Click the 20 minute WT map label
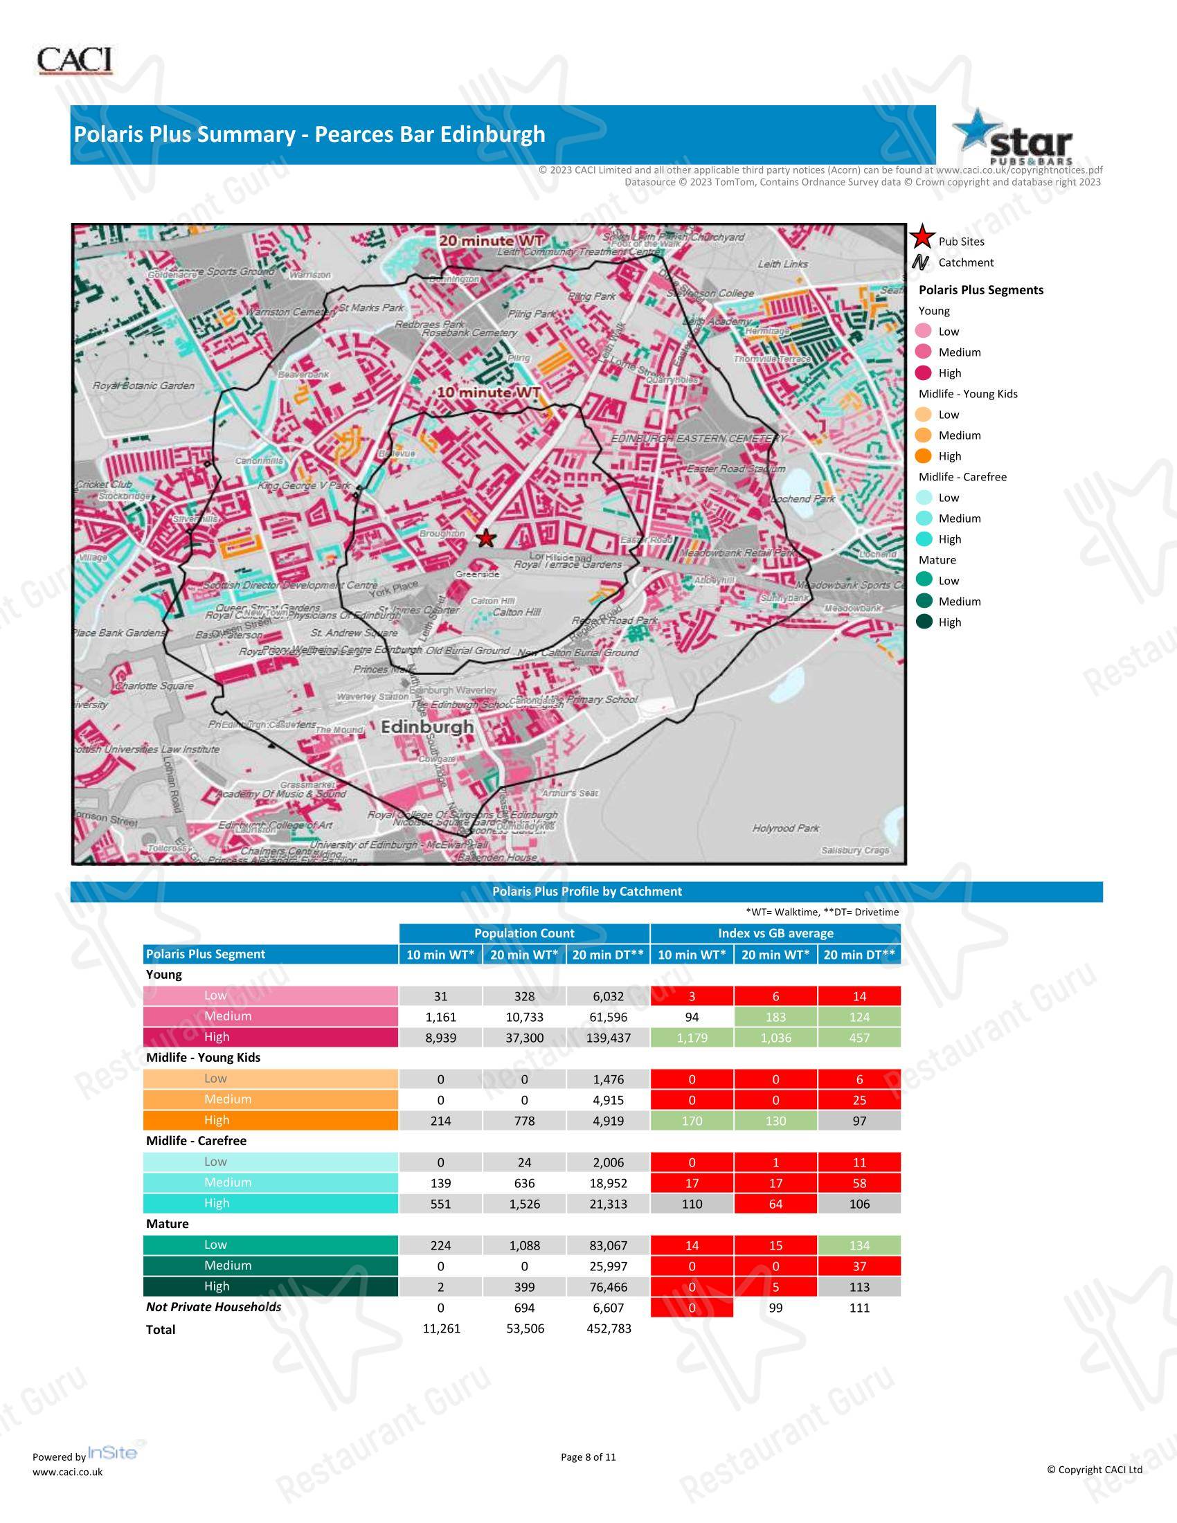1177x1523 pixels. pyautogui.click(x=491, y=241)
